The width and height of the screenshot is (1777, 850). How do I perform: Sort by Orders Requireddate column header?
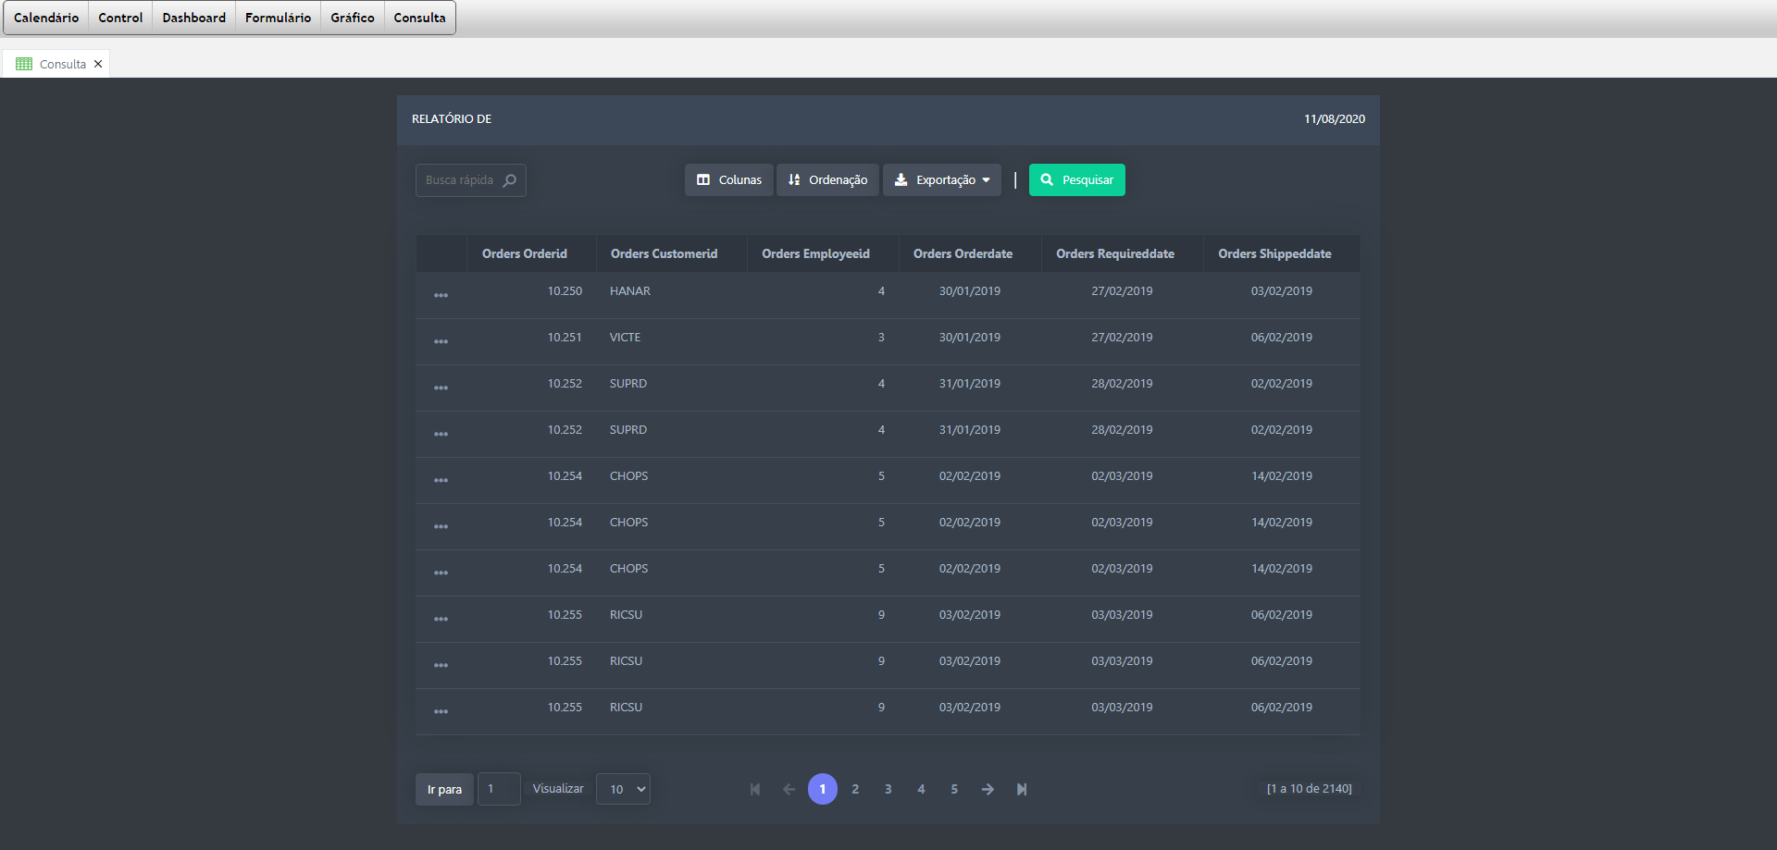[1115, 253]
